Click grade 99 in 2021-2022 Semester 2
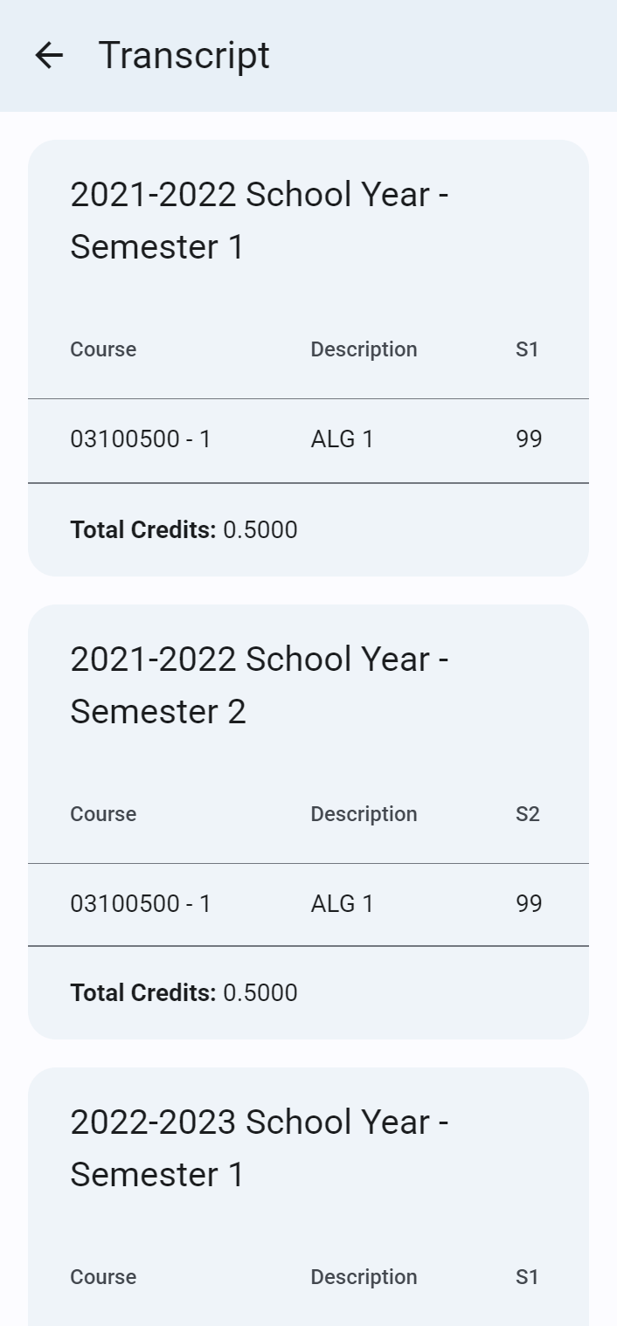Viewport: 617px width, 1326px height. coord(529,903)
